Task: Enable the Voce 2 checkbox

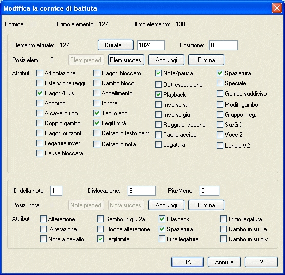Action: [x=220, y=135]
